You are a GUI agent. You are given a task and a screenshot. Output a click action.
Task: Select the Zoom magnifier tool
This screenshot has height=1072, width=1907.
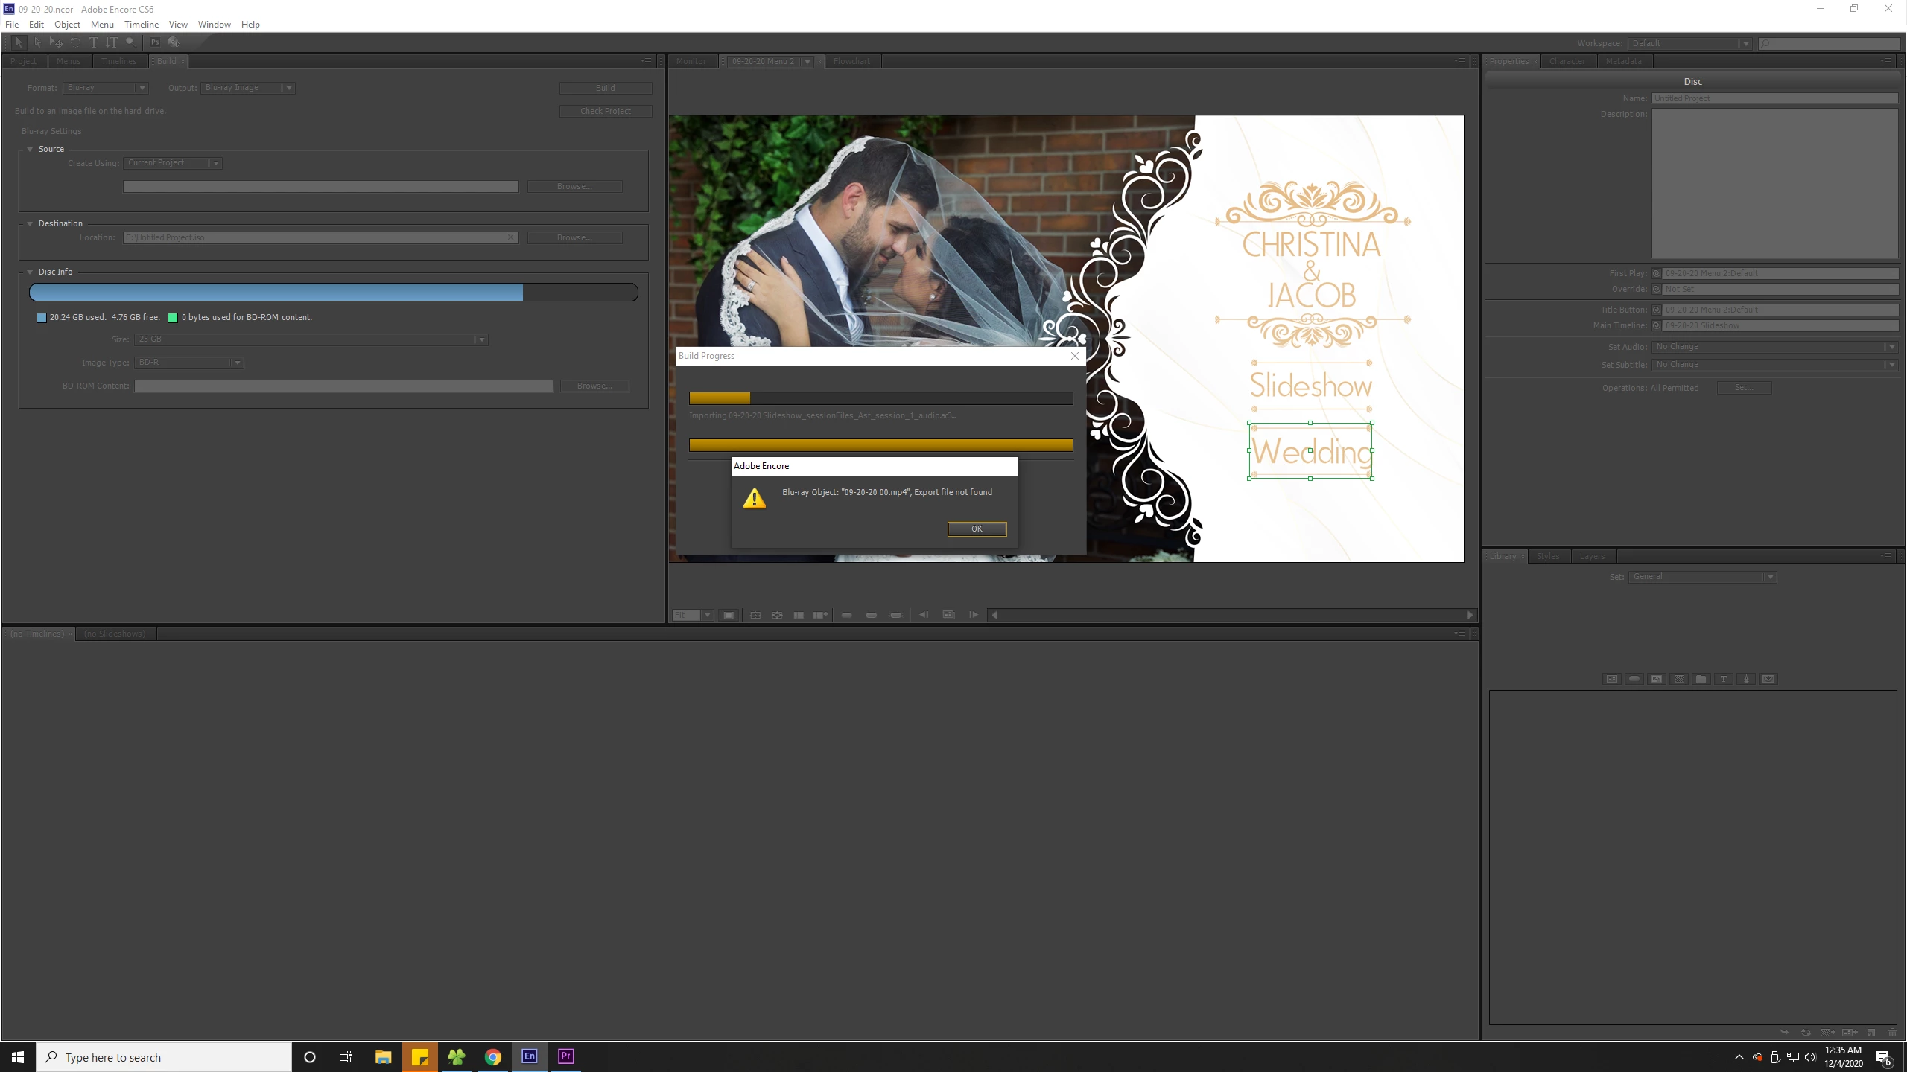pos(130,42)
